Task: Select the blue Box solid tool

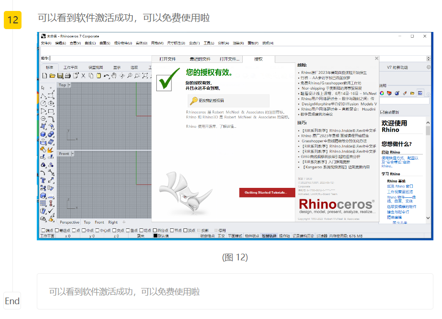Action: [43, 134]
